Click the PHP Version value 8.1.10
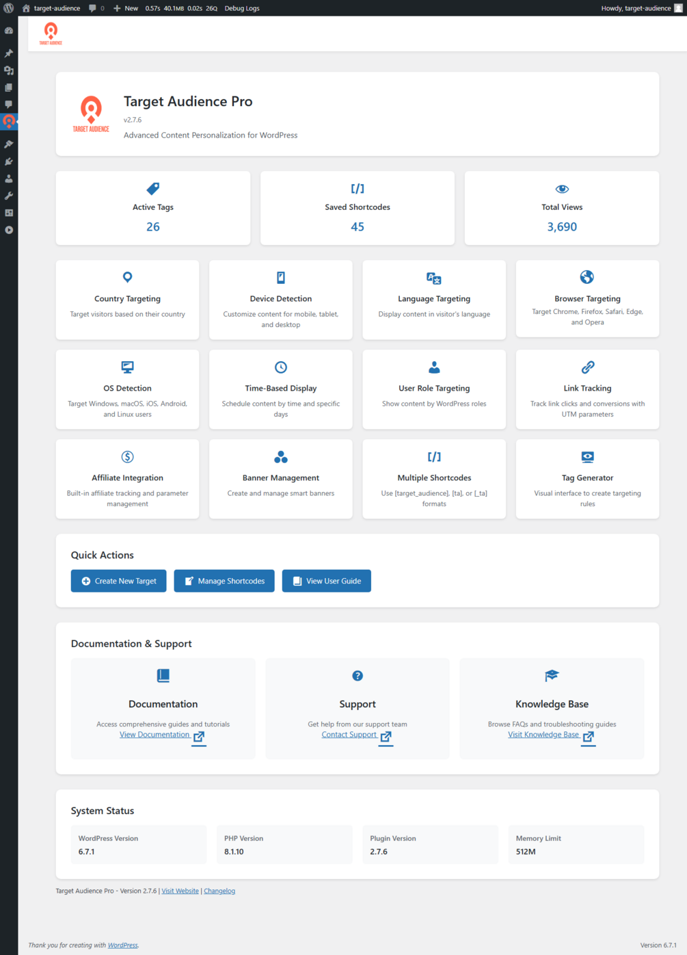This screenshot has width=687, height=955. [x=234, y=852]
